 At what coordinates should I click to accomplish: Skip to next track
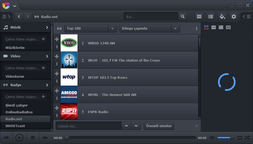click(45, 138)
